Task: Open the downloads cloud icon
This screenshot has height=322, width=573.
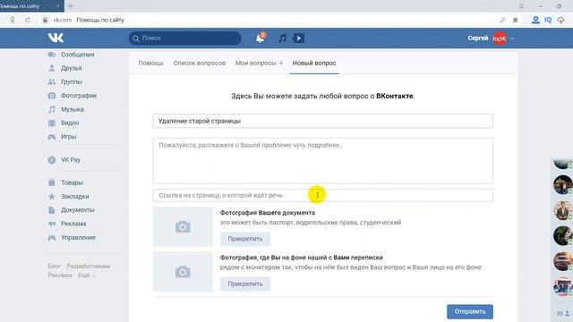Action: click(561, 20)
